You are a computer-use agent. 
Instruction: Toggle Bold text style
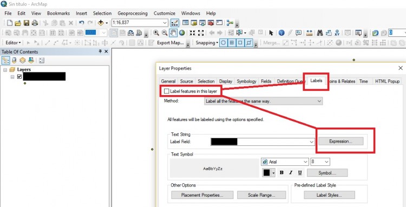tap(282, 172)
